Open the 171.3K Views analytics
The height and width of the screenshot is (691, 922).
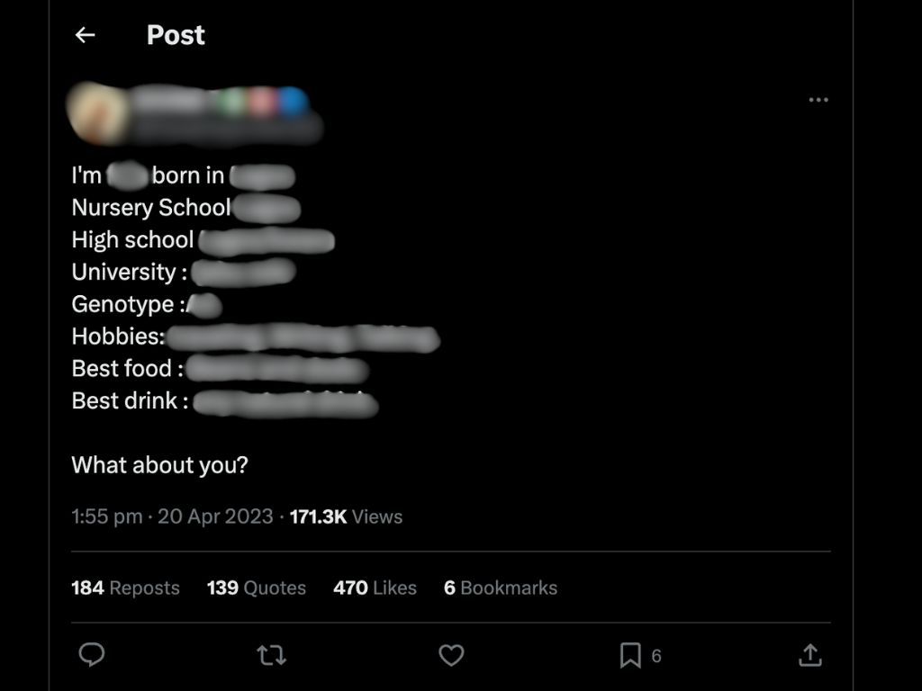(346, 516)
